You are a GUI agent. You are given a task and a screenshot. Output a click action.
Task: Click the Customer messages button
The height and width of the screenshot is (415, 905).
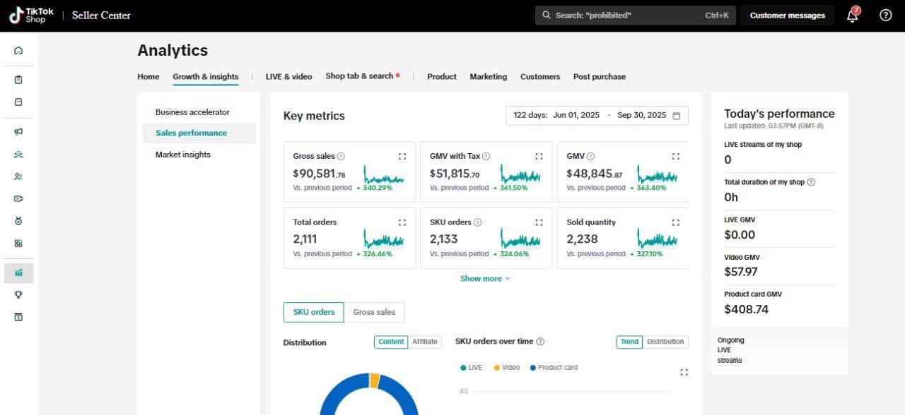pyautogui.click(x=787, y=16)
